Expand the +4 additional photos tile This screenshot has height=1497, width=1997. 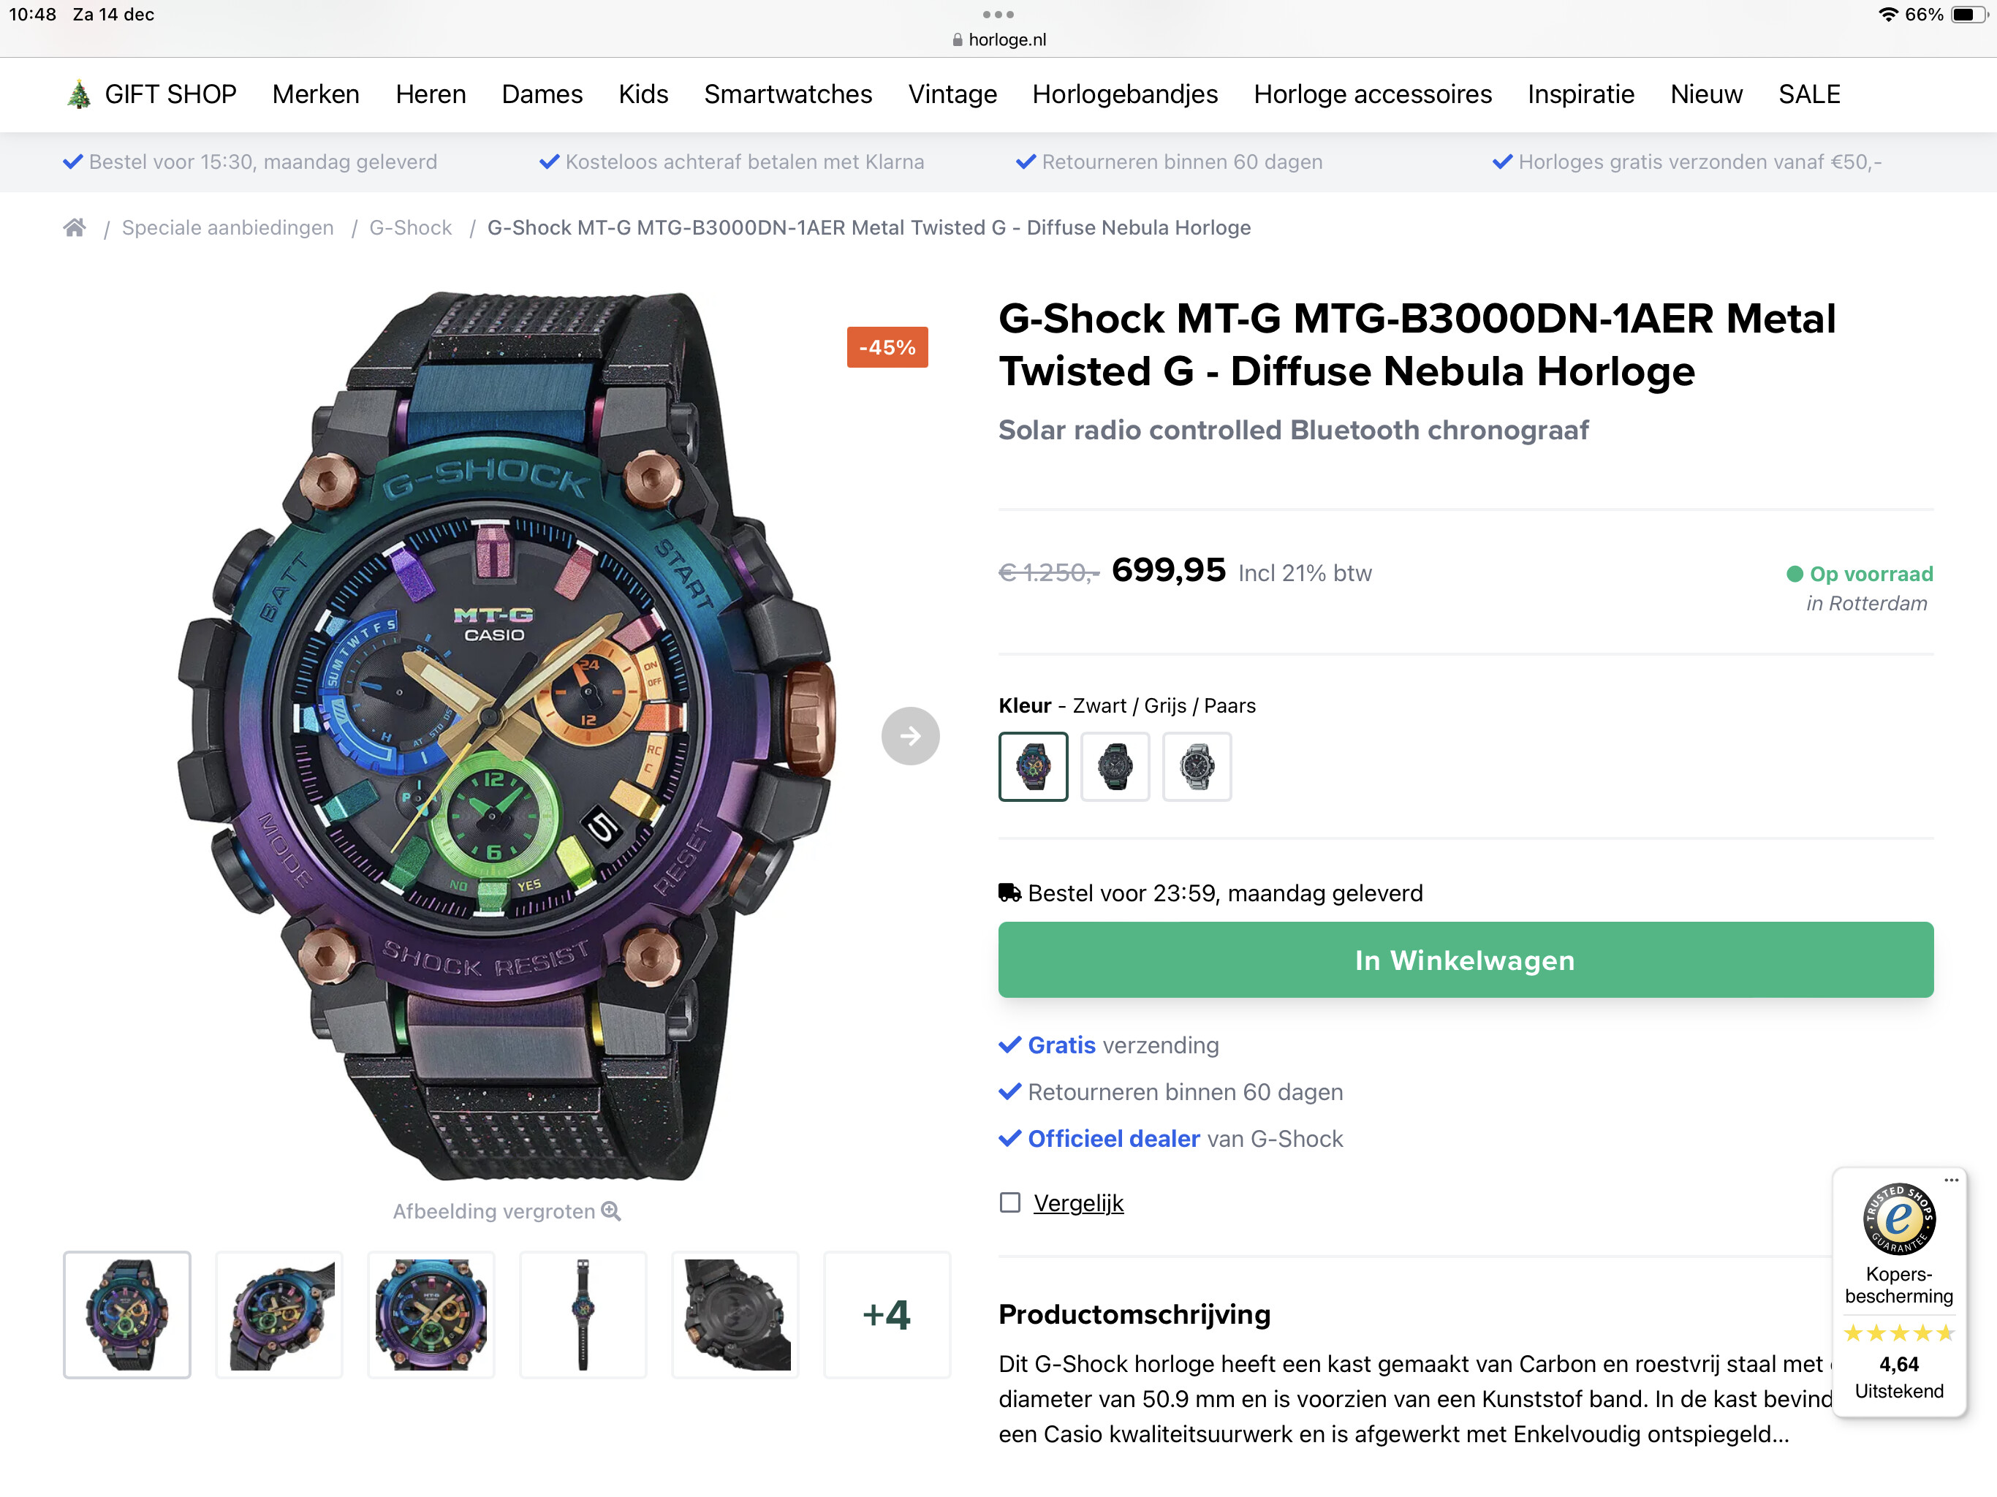pyautogui.click(x=887, y=1314)
